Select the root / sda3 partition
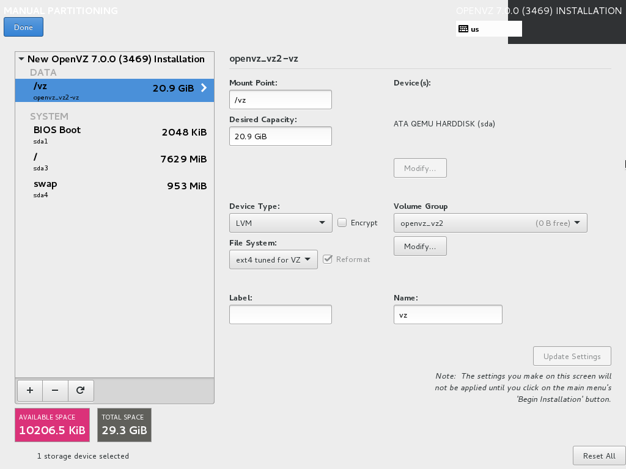The width and height of the screenshot is (626, 469). coord(114,160)
